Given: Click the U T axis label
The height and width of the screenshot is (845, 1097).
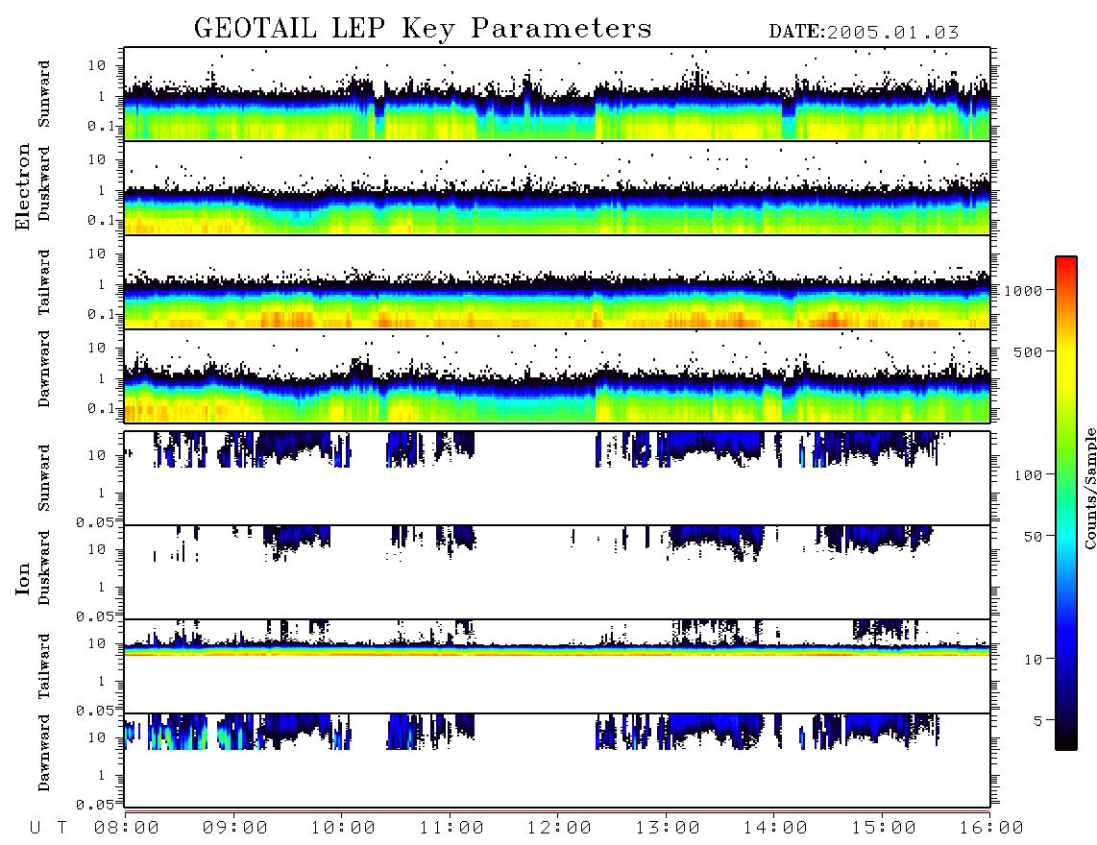Looking at the screenshot, I should (48, 828).
